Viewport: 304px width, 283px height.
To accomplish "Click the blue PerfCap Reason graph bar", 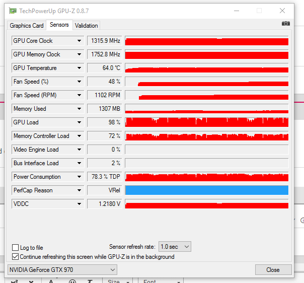I will pos(207,190).
